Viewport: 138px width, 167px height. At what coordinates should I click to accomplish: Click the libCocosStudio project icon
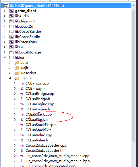(11, 37)
